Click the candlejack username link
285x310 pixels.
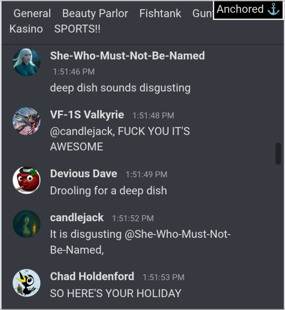pos(77,218)
